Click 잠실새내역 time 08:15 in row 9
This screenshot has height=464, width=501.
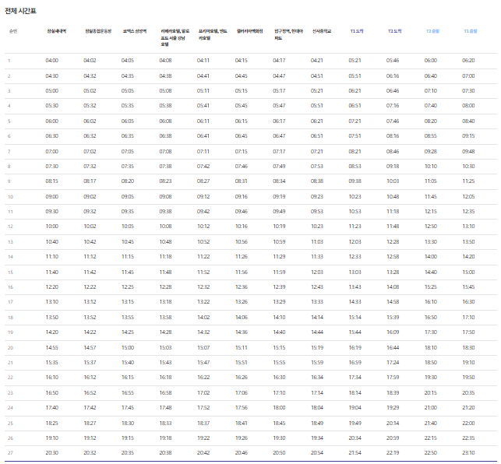[x=51, y=181]
